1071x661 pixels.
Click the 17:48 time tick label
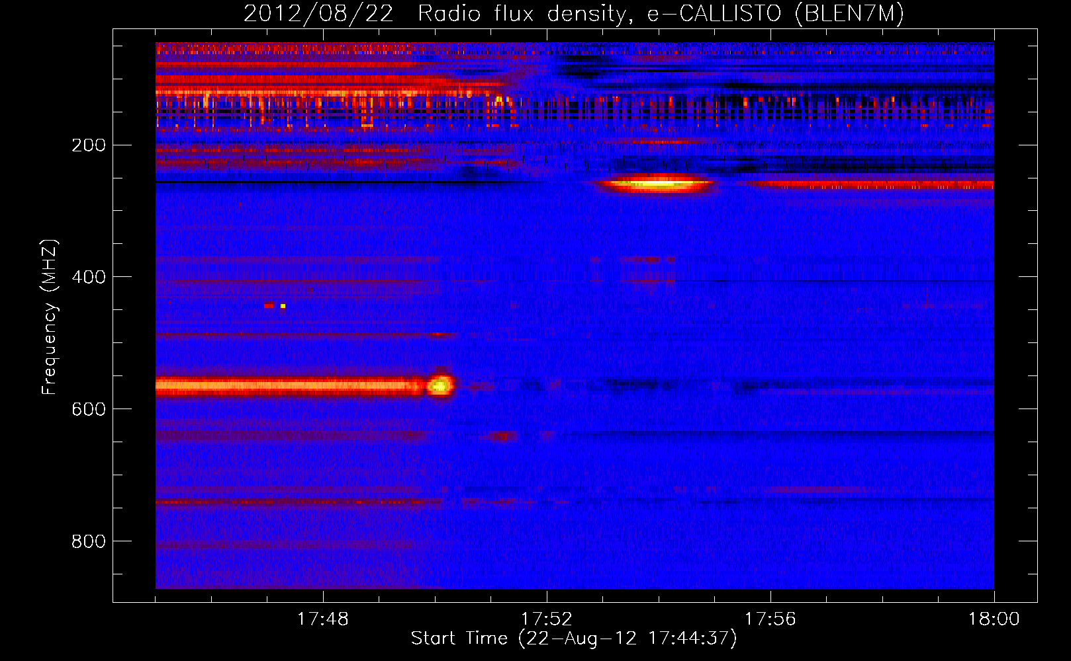[322, 619]
